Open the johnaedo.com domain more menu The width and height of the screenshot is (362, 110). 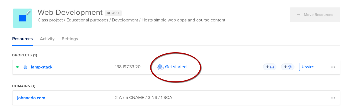[x=333, y=98]
